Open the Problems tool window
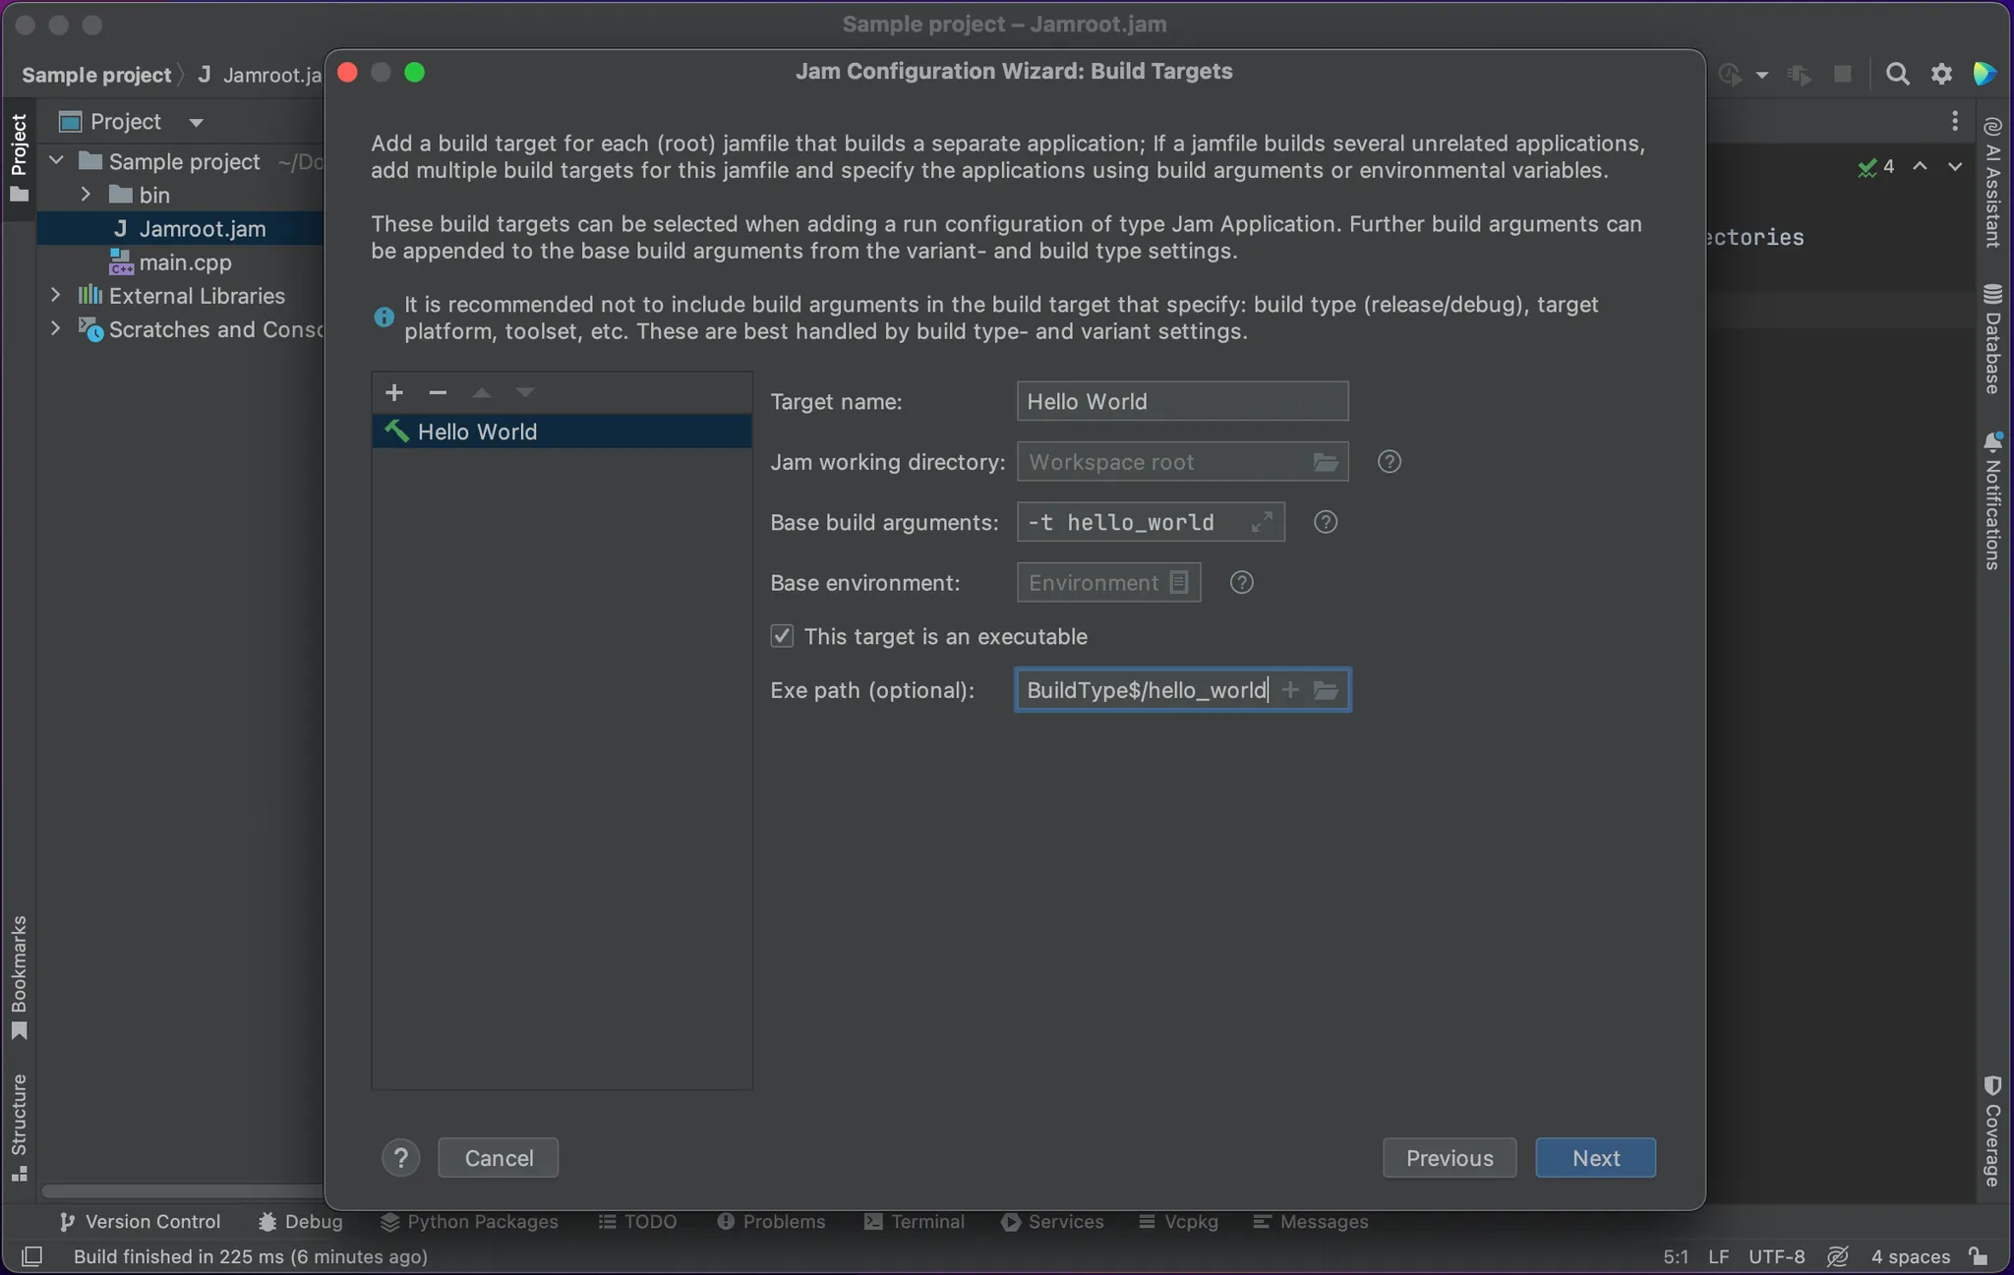This screenshot has height=1275, width=2014. [x=771, y=1221]
